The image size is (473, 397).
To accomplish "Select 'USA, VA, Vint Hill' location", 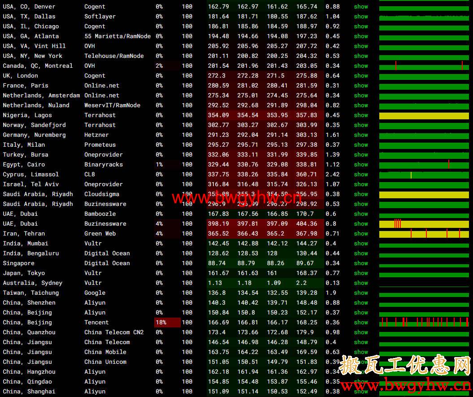I will (x=34, y=46).
